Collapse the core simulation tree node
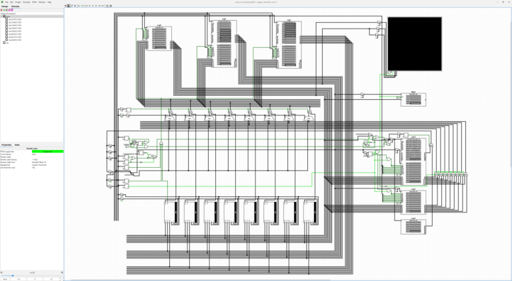Image resolution: width=512 pixels, height=281 pixels. coord(1,16)
